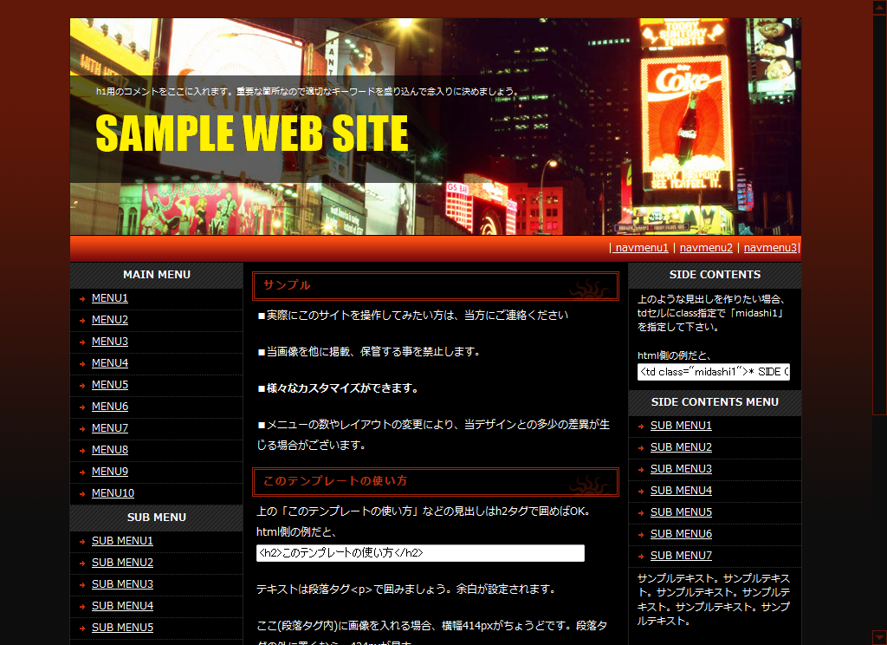Open SUB MENU6 under Side Contents Menu
This screenshot has width=887, height=645.
[x=681, y=534]
